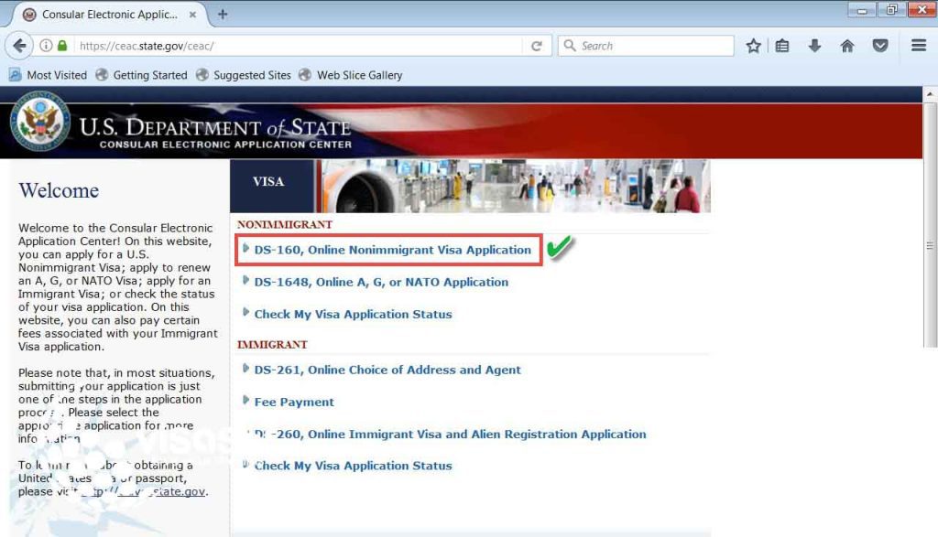
Task: Click the scrollbar up arrow
Action: coord(930,94)
